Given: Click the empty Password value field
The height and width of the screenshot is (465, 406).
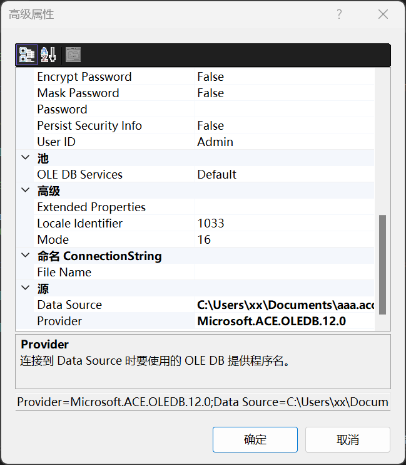Looking at the screenshot, I should (285, 110).
